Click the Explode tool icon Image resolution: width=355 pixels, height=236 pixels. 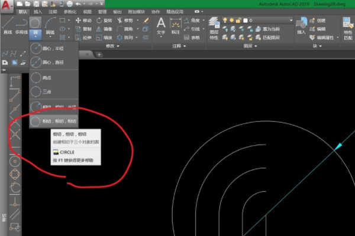[146, 29]
